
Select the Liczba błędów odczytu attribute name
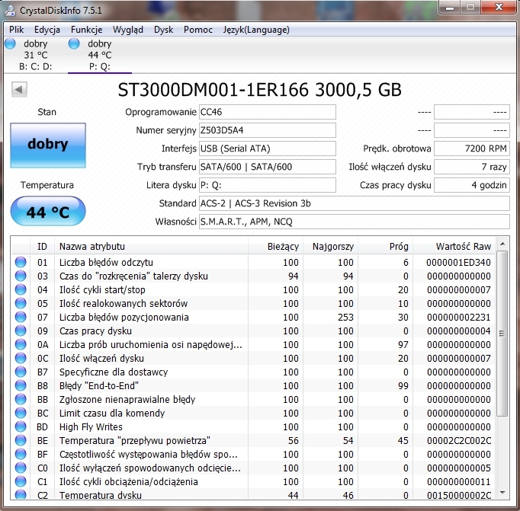click(106, 262)
